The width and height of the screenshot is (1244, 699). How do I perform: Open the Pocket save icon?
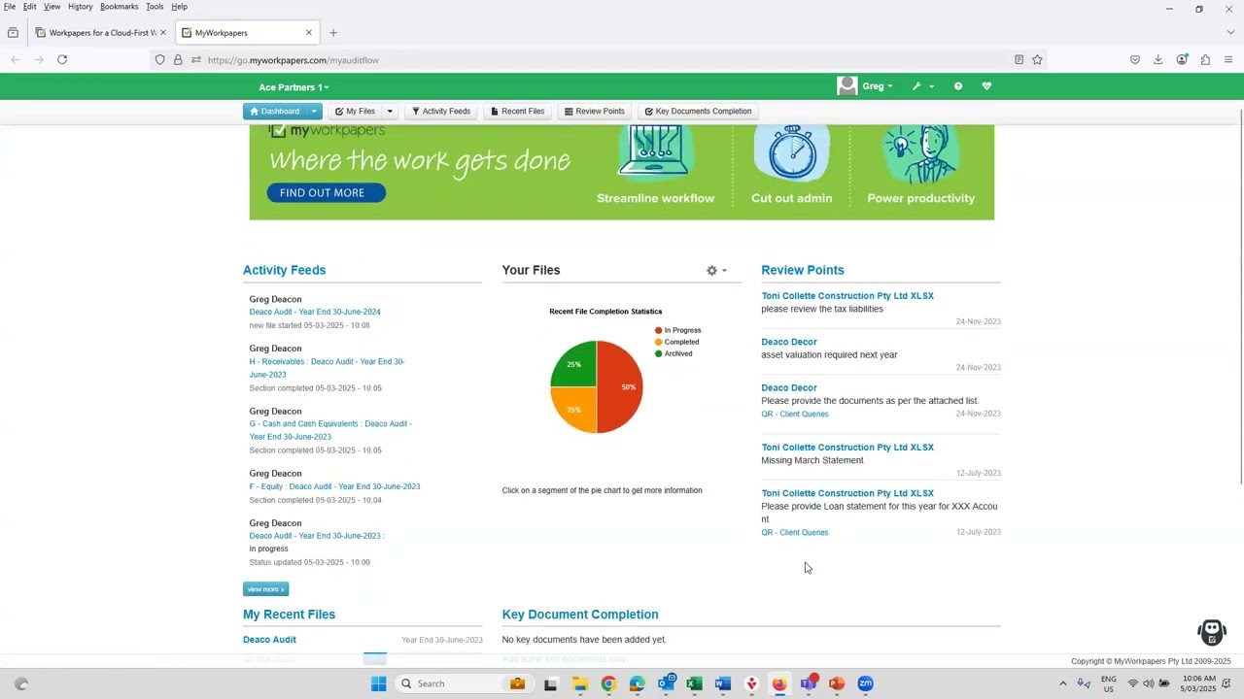pyautogui.click(x=1135, y=60)
